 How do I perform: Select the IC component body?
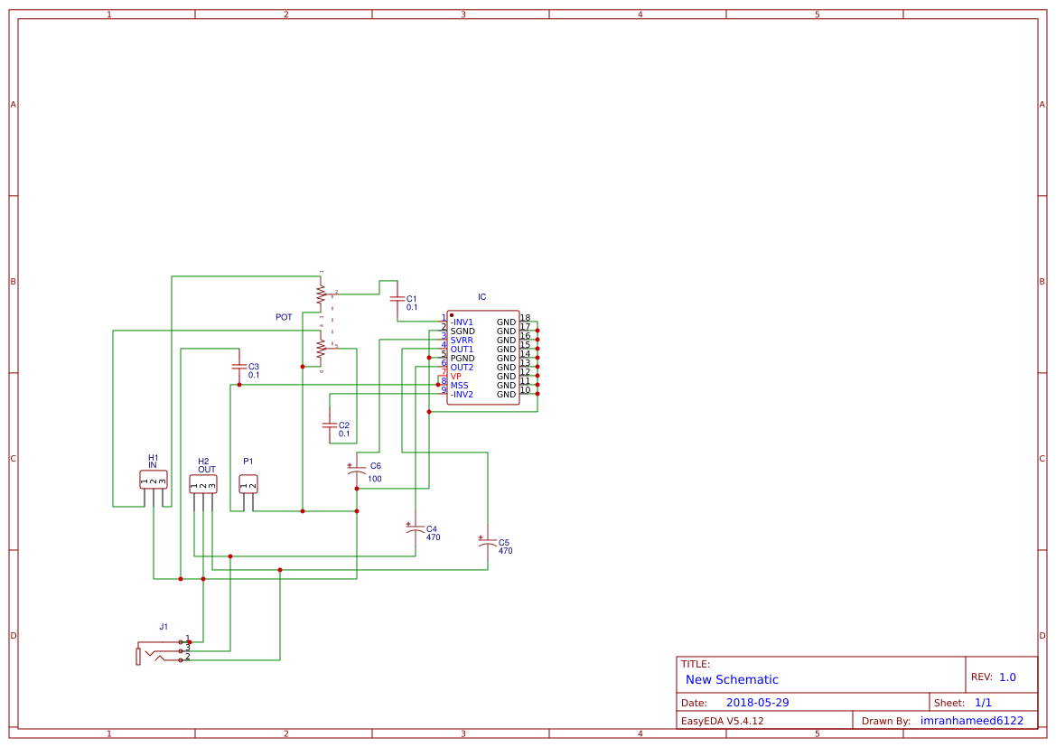click(482, 357)
